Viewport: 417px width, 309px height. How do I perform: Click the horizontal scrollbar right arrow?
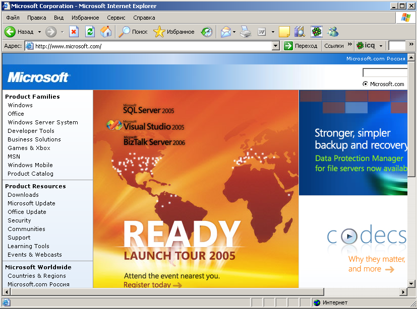point(403,292)
